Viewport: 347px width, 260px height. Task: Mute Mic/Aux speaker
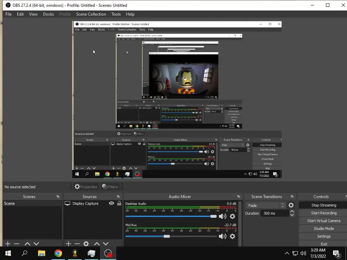[222, 236]
